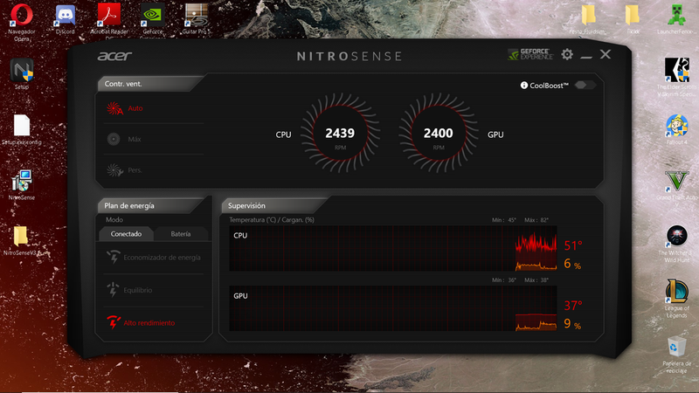Open League of Legends shortcut
The height and width of the screenshot is (393, 699).
(x=676, y=299)
